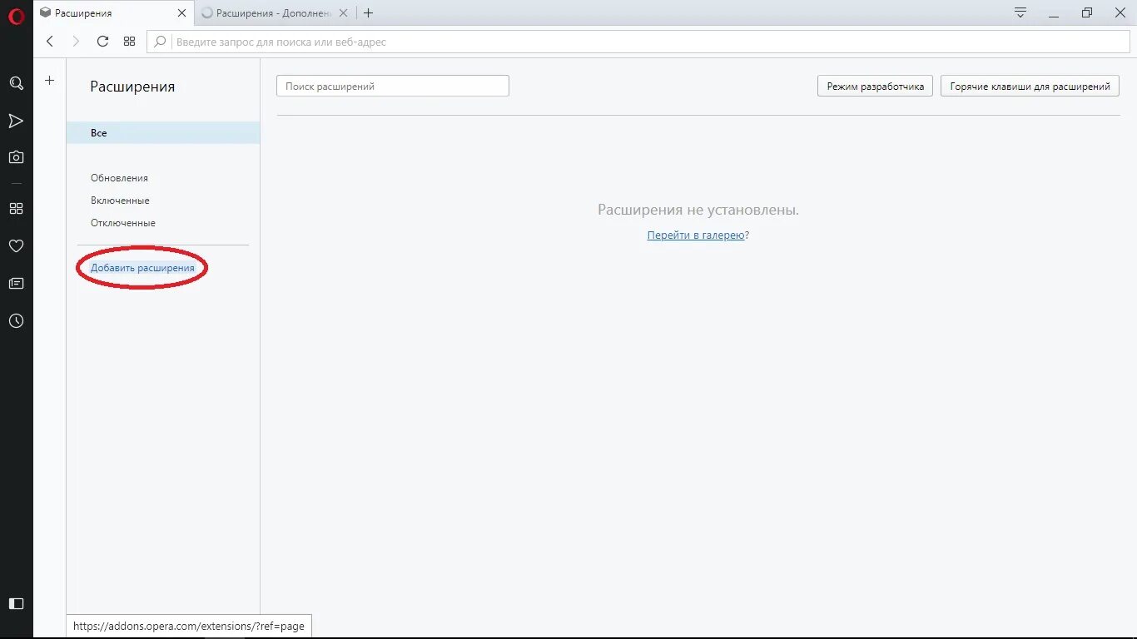The height and width of the screenshot is (639, 1137).
Task: Open My Flow send icon in sidebar
Action: [16, 121]
